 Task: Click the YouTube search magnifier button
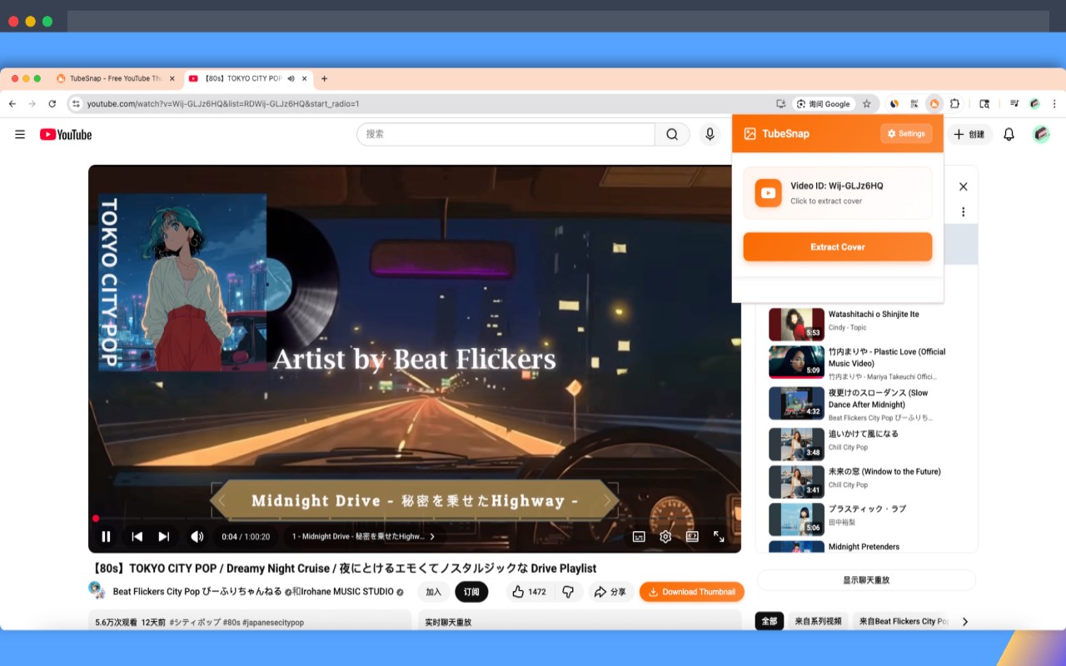point(672,134)
